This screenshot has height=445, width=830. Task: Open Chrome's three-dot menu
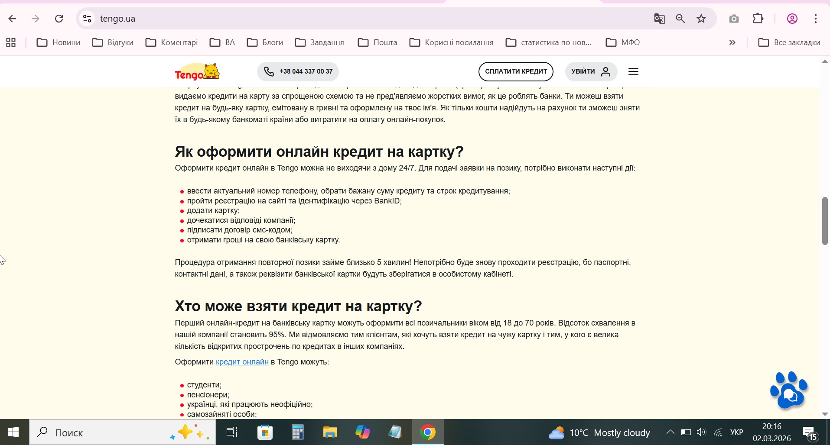816,19
